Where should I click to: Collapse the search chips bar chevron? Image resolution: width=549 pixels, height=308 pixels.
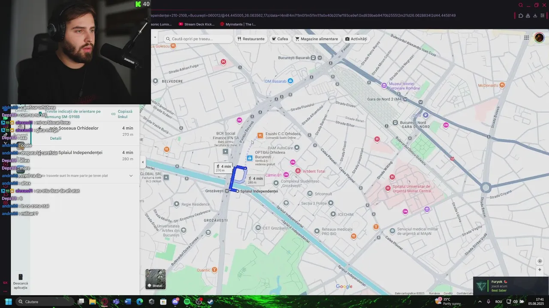(156, 37)
